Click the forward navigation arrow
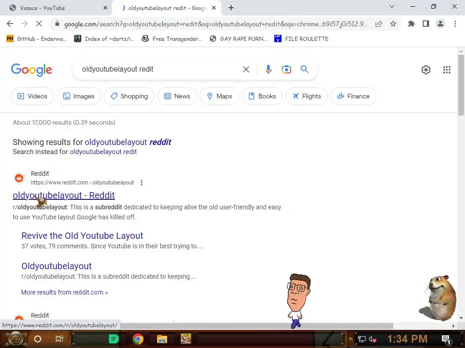Viewport: 465px width, 348px height. [x=25, y=24]
